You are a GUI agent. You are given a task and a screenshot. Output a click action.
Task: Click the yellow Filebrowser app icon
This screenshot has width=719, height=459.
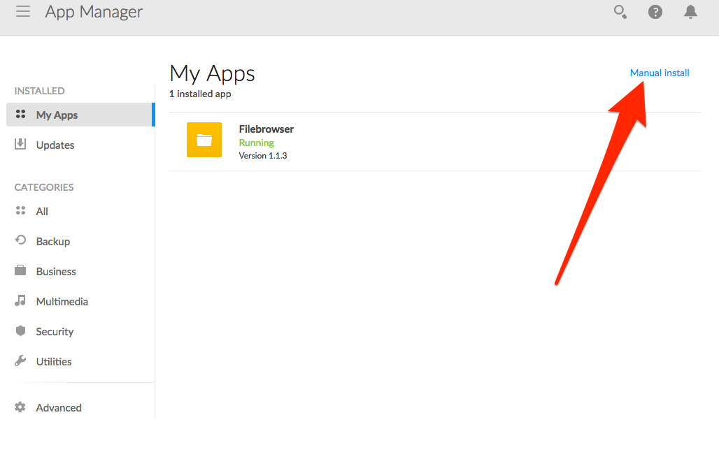[x=204, y=140]
